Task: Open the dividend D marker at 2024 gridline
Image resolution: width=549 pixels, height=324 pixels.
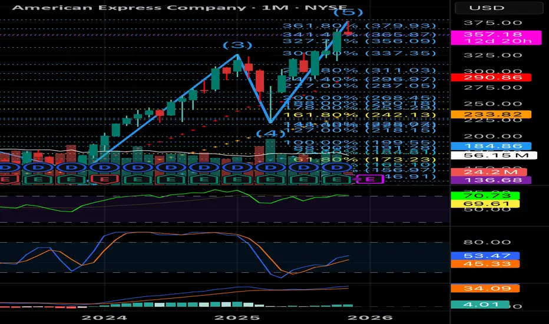Action: coord(104,167)
